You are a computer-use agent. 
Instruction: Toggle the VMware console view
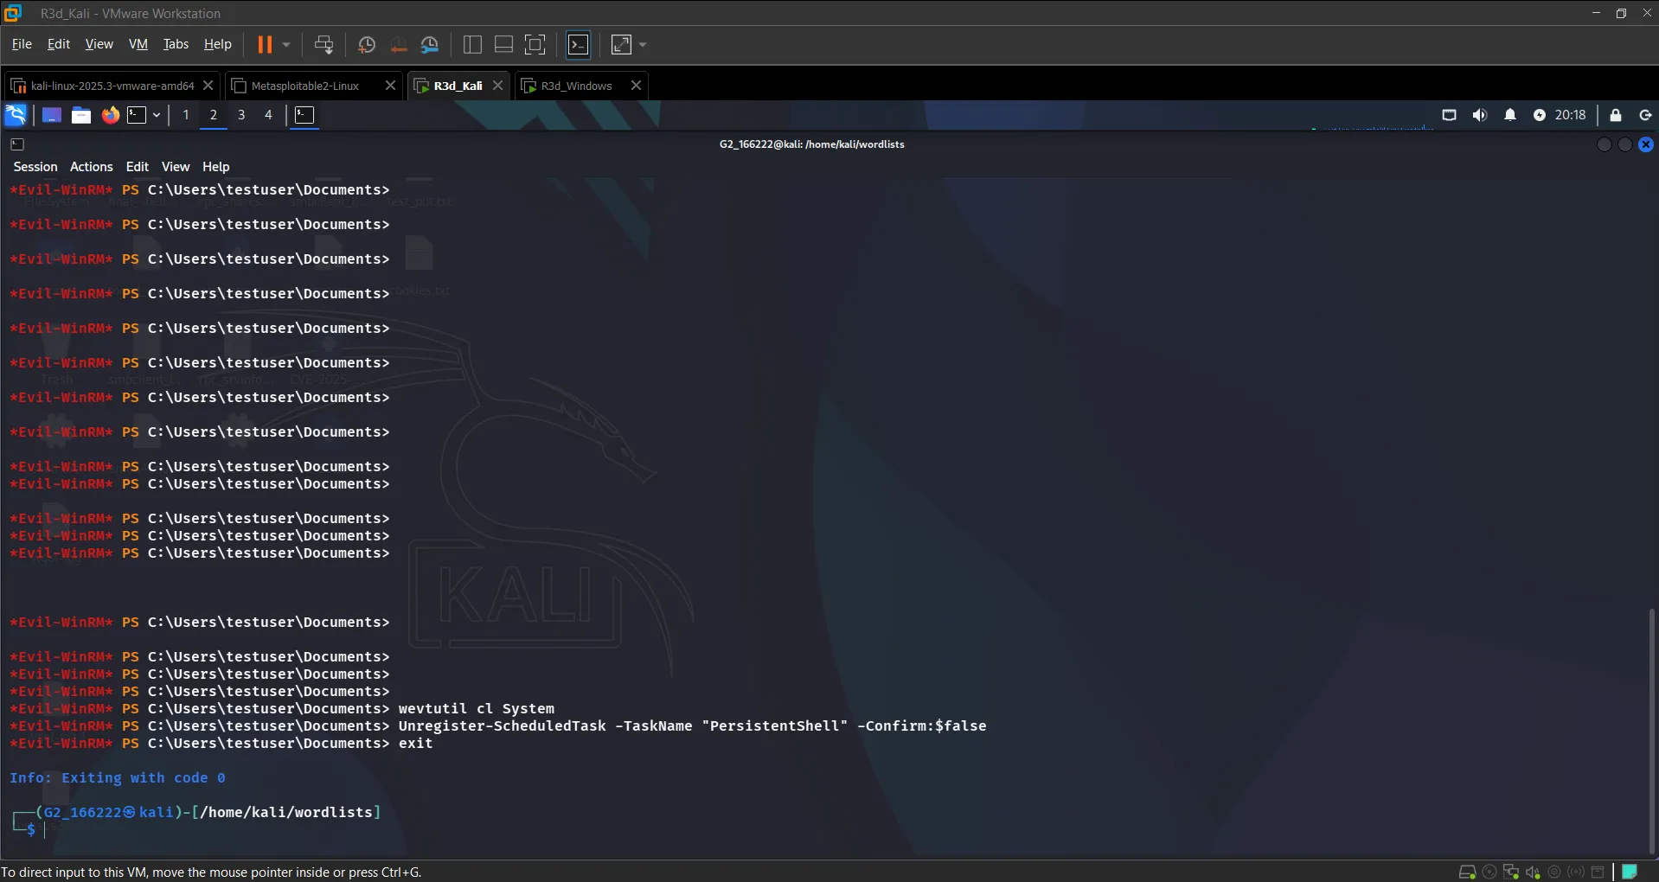tap(578, 44)
